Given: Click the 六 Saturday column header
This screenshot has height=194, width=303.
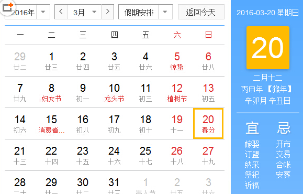Looking at the screenshot, I should click(177, 35).
